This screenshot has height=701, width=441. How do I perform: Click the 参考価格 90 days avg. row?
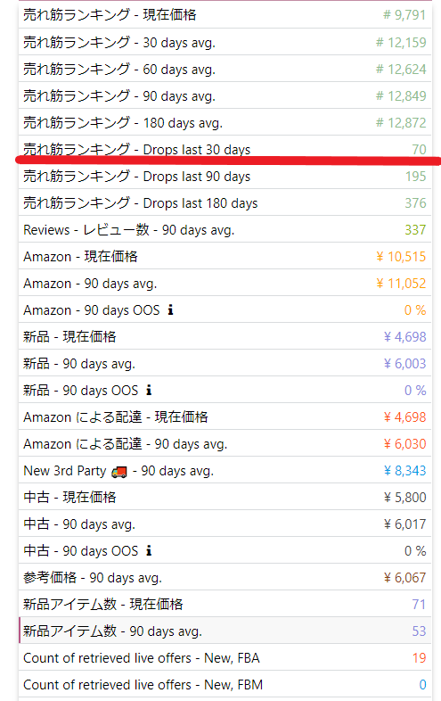pyautogui.click(x=225, y=577)
